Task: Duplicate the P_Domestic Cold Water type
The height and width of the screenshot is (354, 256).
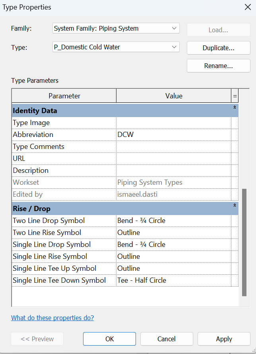Action: click(x=218, y=48)
